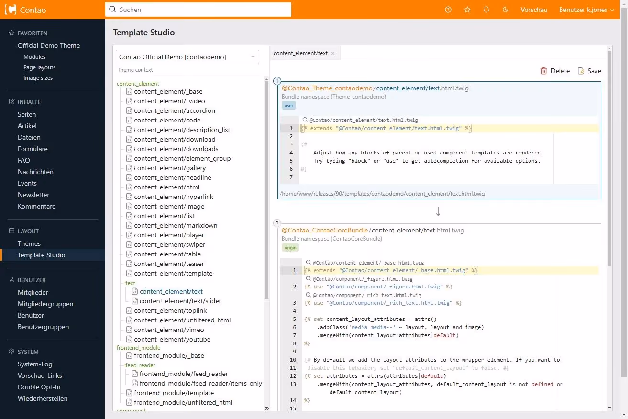Click content_element/gallery file icon

[x=129, y=168]
